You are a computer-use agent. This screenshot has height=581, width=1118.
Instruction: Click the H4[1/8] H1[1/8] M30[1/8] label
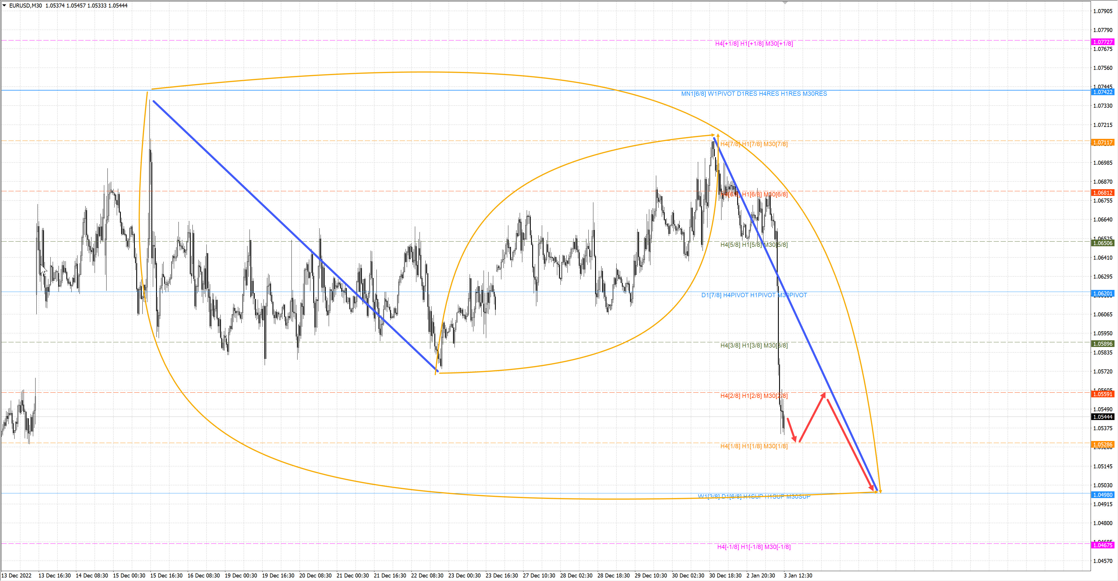[754, 447]
